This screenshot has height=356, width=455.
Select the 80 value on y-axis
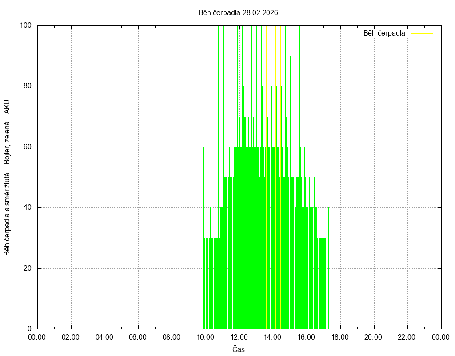pyautogui.click(x=27, y=86)
